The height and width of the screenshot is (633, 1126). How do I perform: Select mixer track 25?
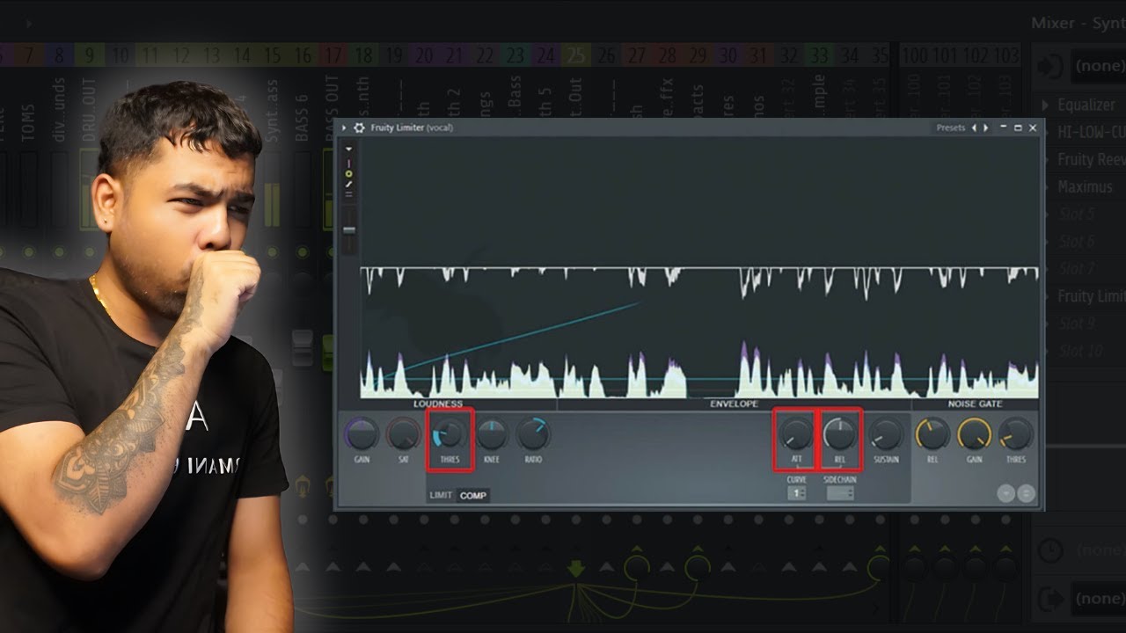[x=575, y=55]
